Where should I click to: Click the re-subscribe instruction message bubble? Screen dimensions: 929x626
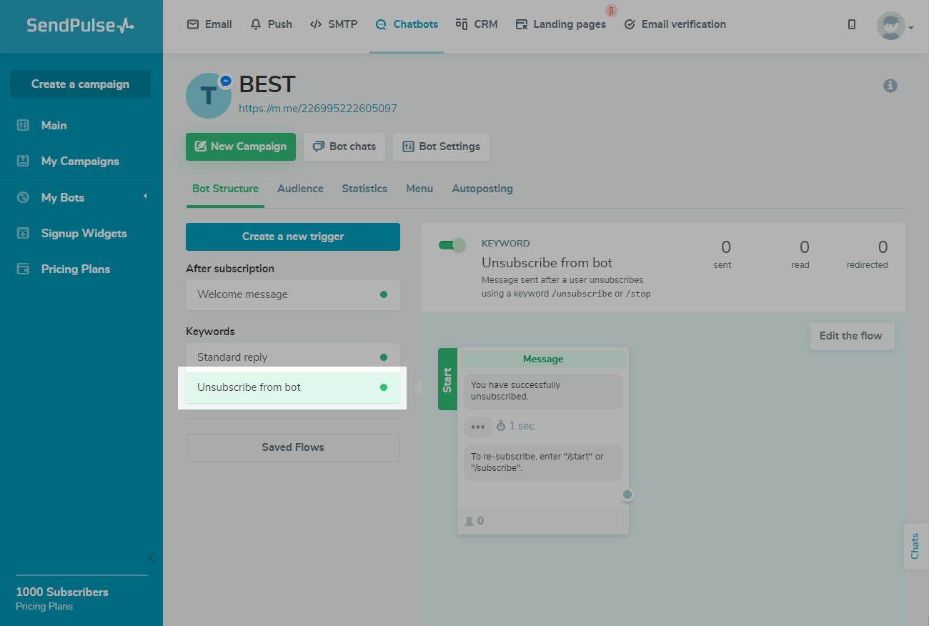click(543, 462)
